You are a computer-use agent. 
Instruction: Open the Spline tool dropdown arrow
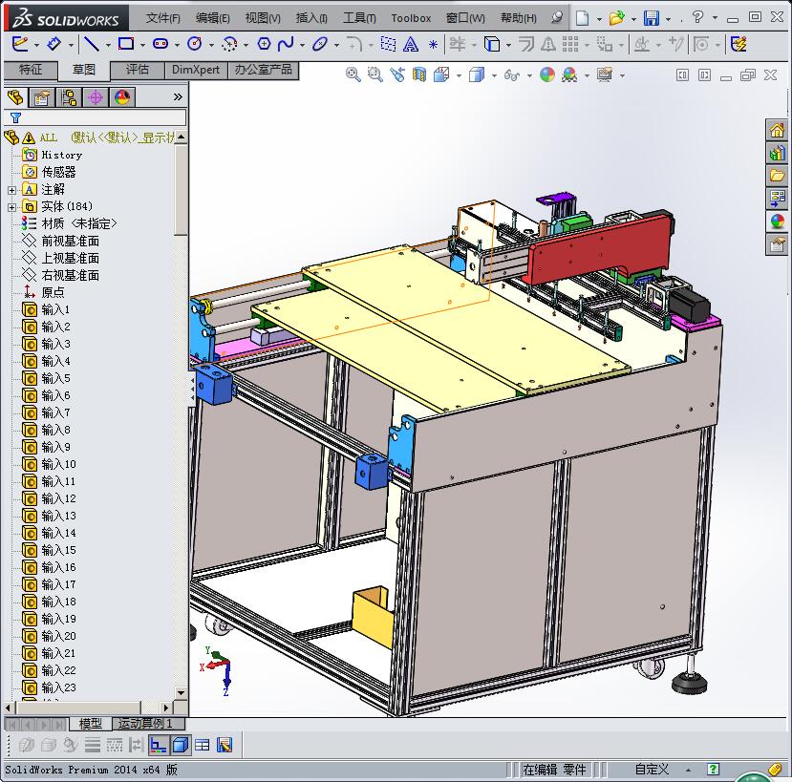[302, 46]
